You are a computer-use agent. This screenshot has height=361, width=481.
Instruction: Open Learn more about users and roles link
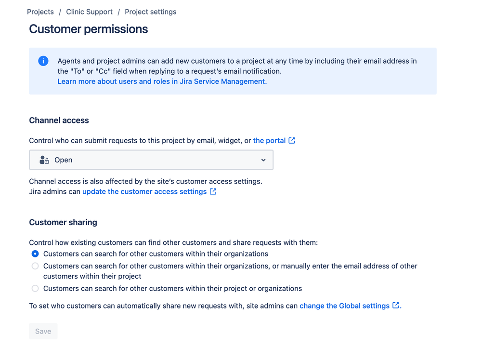click(162, 81)
